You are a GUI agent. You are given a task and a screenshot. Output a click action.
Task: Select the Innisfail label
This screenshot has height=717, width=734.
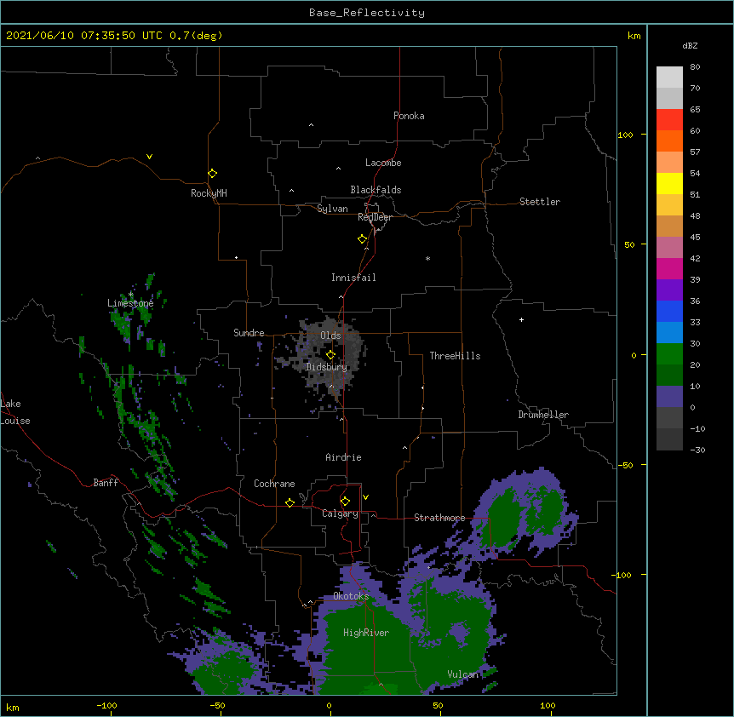353,278
